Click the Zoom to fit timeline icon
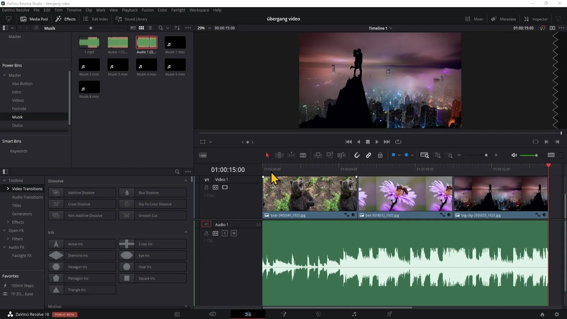This screenshot has height=319, width=567. [x=425, y=155]
